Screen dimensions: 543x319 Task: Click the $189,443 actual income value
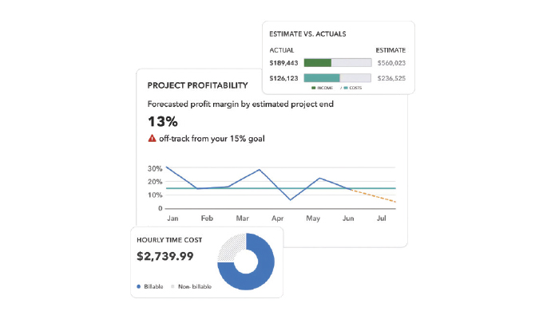coord(285,62)
